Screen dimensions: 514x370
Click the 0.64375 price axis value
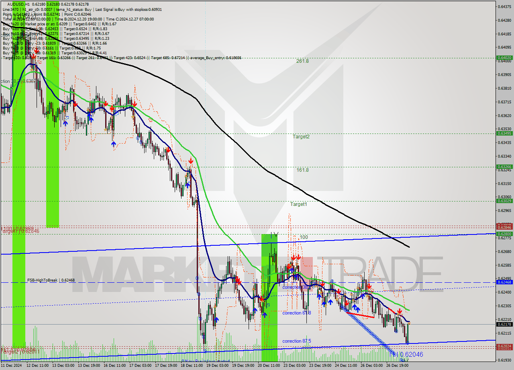(505, 7)
